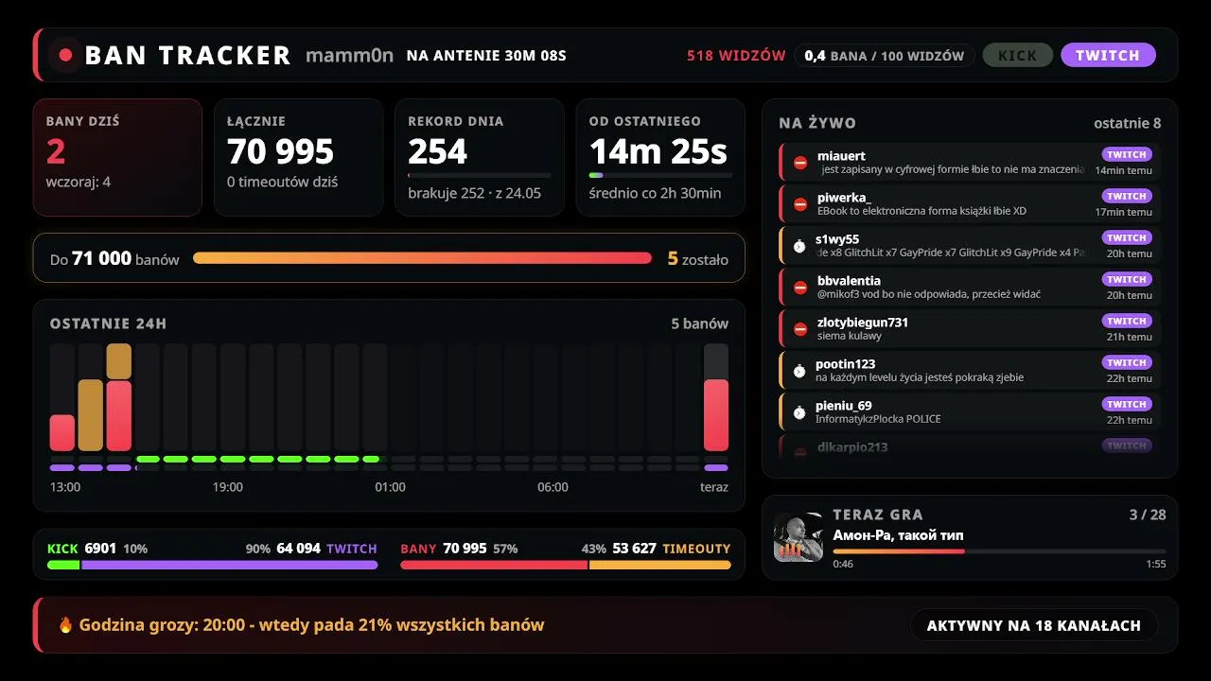The width and height of the screenshot is (1211, 681).
Task: Click the TWITCH badge on miauert's row
Action: pos(1127,154)
